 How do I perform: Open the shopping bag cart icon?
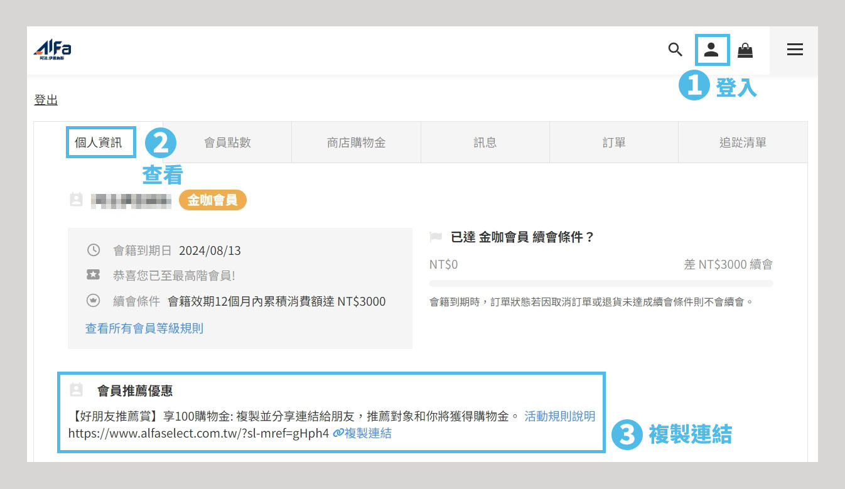point(745,50)
